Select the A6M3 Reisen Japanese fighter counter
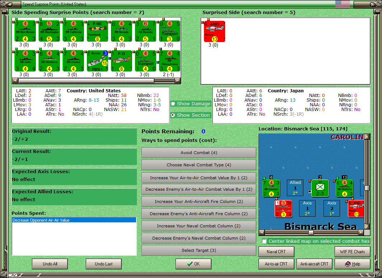 pos(214,32)
